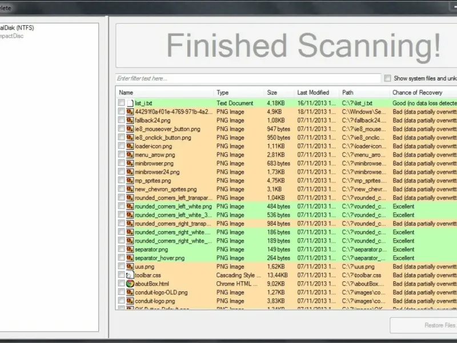The height and width of the screenshot is (343, 457).
Task: Select the checkbox of loader-icon.png
Action: [x=121, y=146]
